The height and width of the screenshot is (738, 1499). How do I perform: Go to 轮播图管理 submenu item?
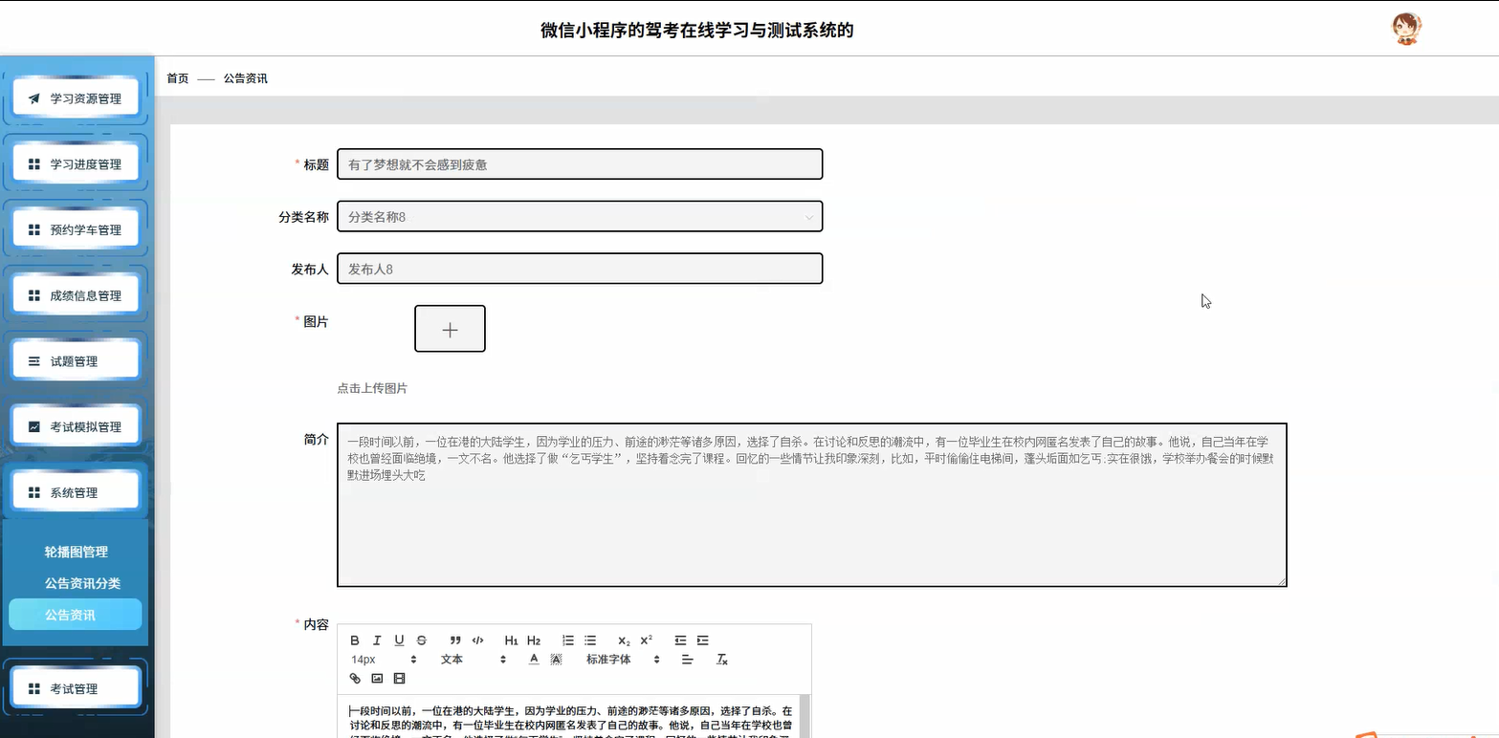pos(76,553)
